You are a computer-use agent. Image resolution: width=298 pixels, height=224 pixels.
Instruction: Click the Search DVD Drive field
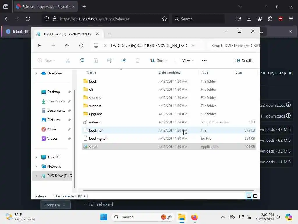(234, 45)
